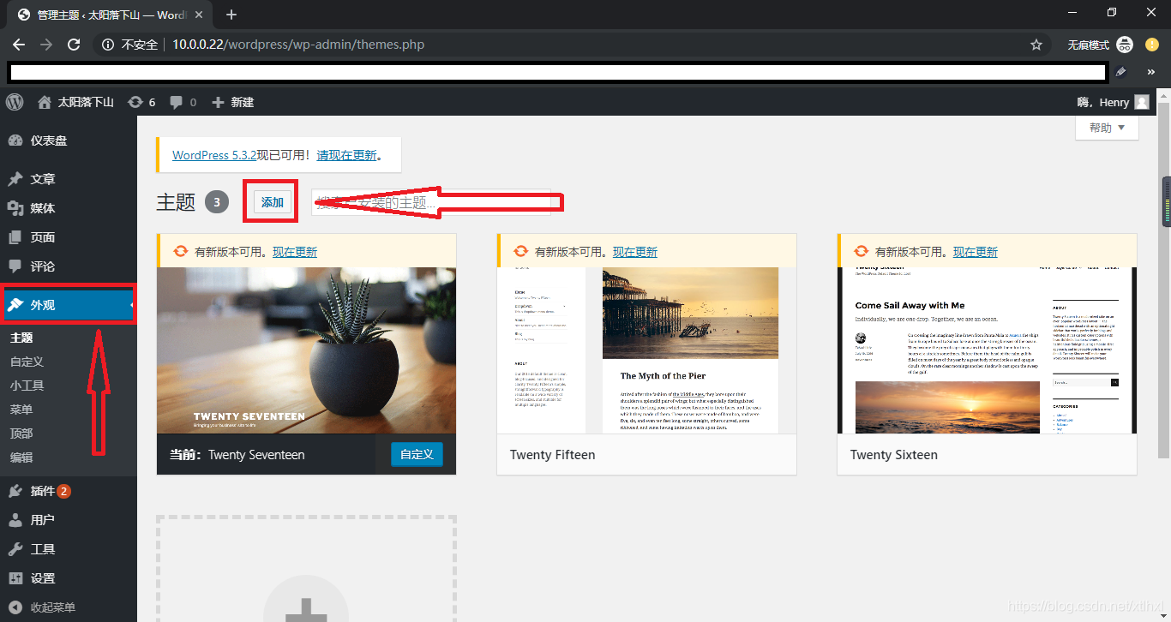Select '外观' appearance menu

point(69,305)
